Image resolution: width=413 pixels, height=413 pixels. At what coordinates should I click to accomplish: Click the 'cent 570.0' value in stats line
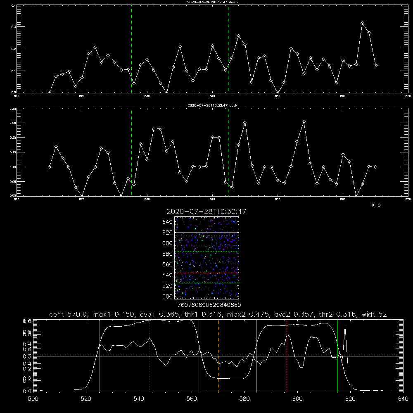[x=69, y=314]
